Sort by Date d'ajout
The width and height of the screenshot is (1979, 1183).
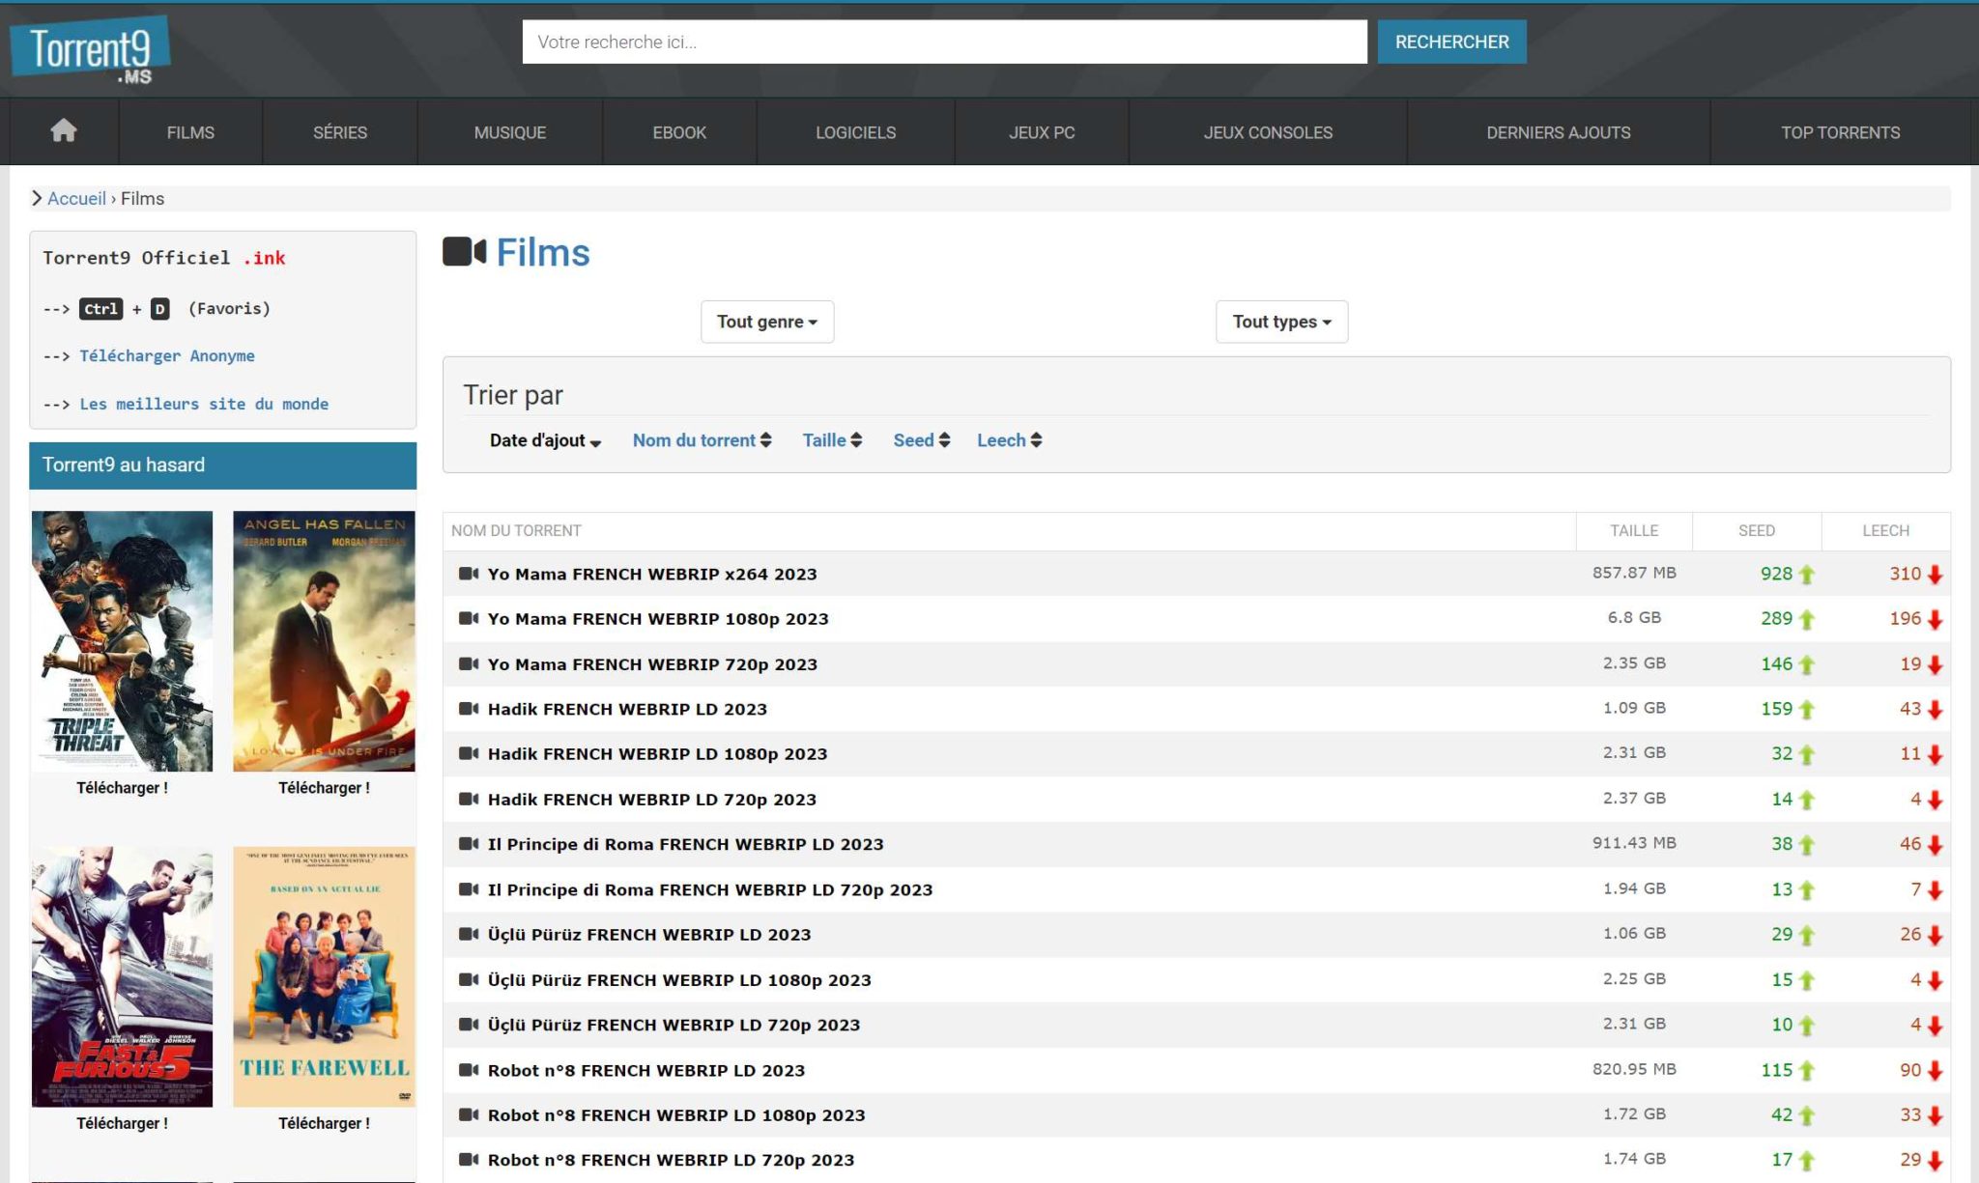[x=545, y=440]
